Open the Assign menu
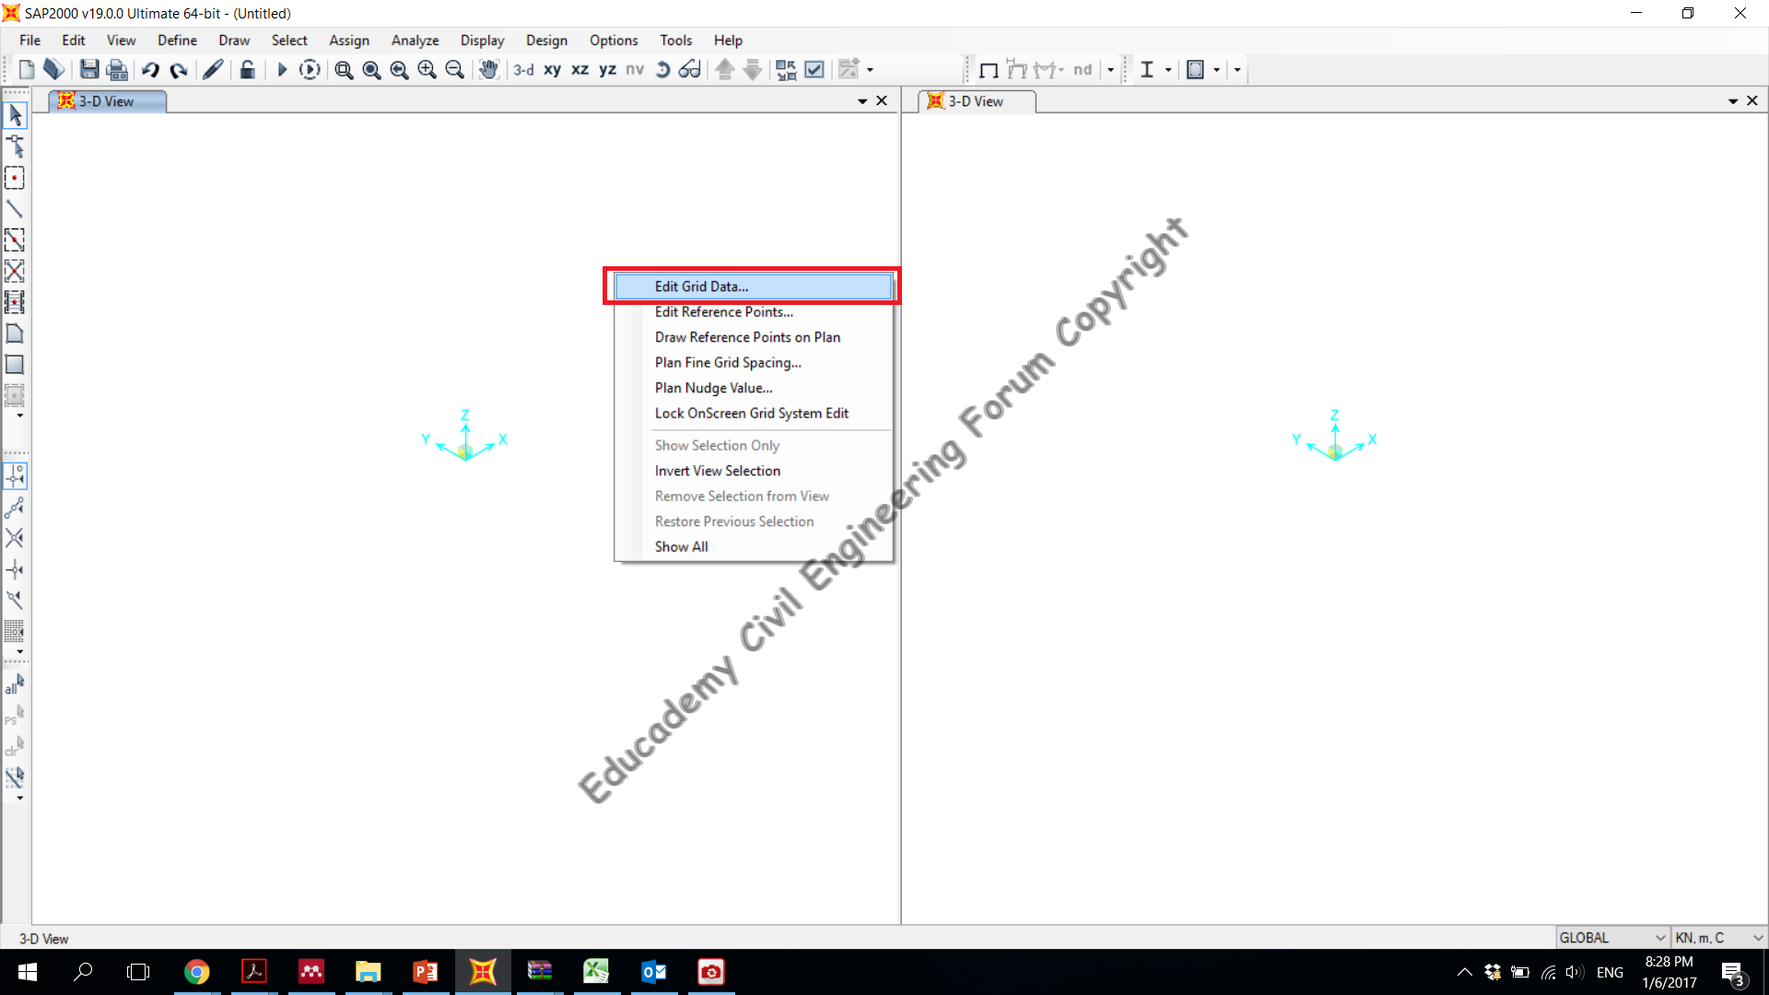This screenshot has height=995, width=1769. coord(349,41)
